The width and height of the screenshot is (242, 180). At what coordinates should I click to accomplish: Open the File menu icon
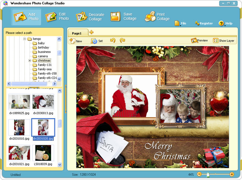tap(180, 23)
